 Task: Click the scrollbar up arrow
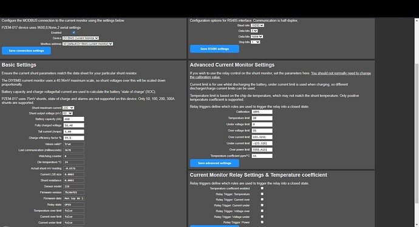[x=417, y=20]
